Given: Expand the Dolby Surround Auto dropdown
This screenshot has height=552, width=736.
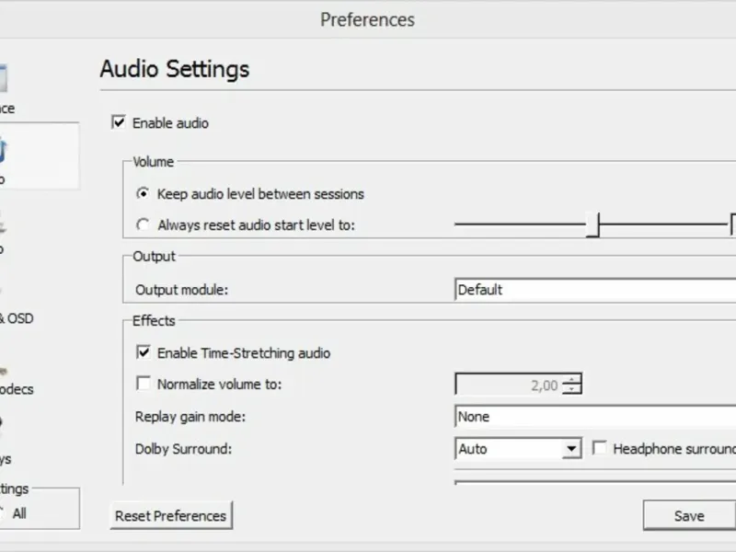Looking at the screenshot, I should (571, 449).
